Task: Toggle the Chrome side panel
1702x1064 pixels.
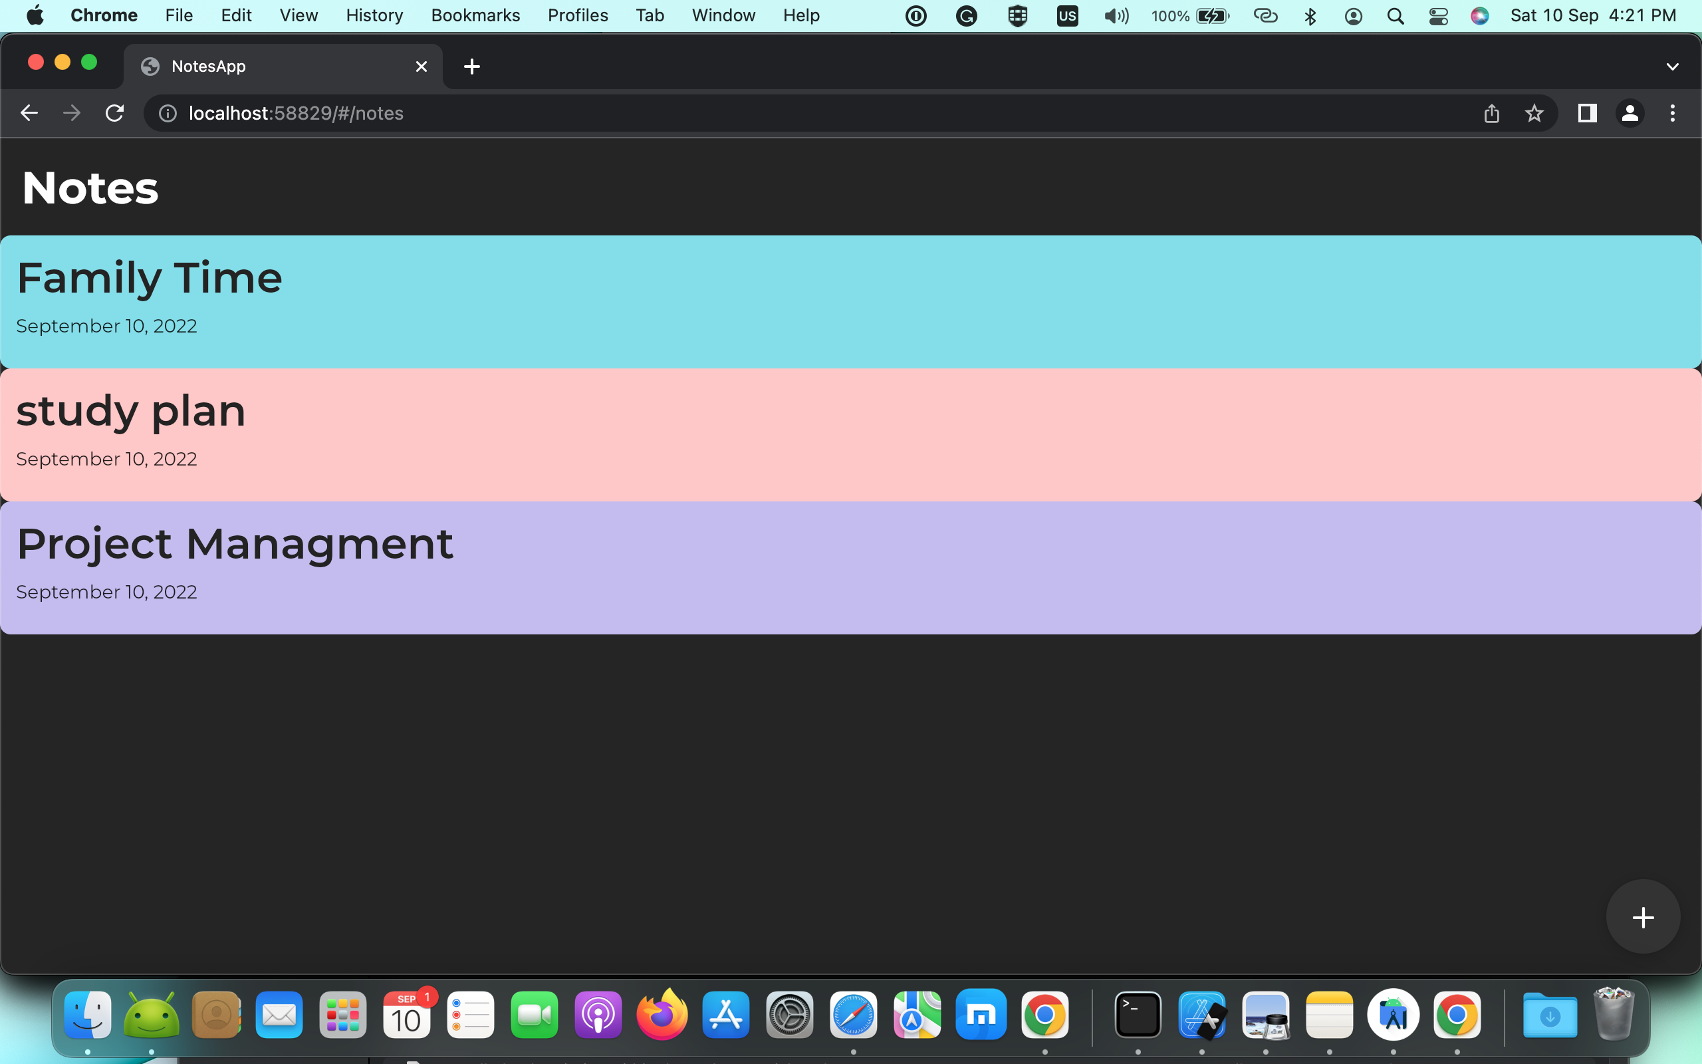Action: click(1587, 113)
